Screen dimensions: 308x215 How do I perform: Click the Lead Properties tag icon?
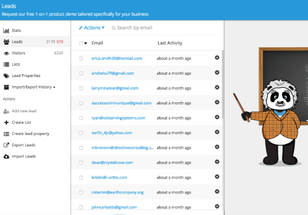point(6,76)
